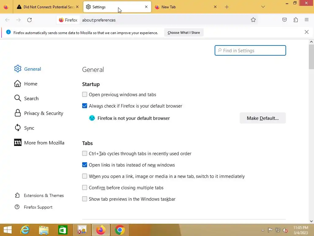Launch Google Chrome from taskbar
Screen dimensions: 314x236
(120, 230)
